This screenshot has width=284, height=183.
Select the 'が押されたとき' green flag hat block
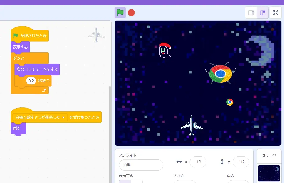[x=33, y=36]
